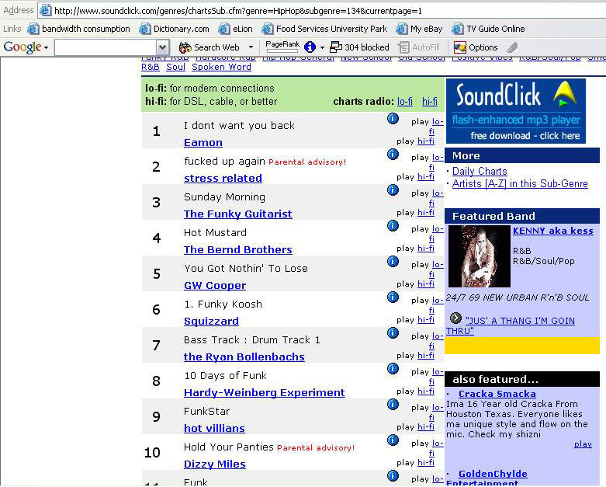Viewport: 606px width, 487px height.
Task: Open hot villians artist link
Action: click(214, 428)
